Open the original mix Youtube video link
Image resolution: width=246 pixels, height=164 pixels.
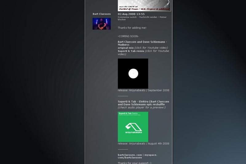coord(151,48)
